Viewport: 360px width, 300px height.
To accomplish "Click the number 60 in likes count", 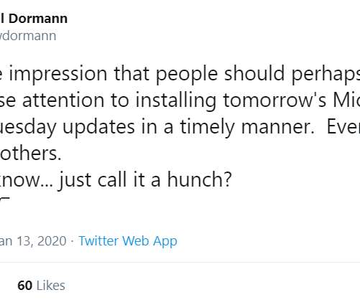I will point(24,286).
